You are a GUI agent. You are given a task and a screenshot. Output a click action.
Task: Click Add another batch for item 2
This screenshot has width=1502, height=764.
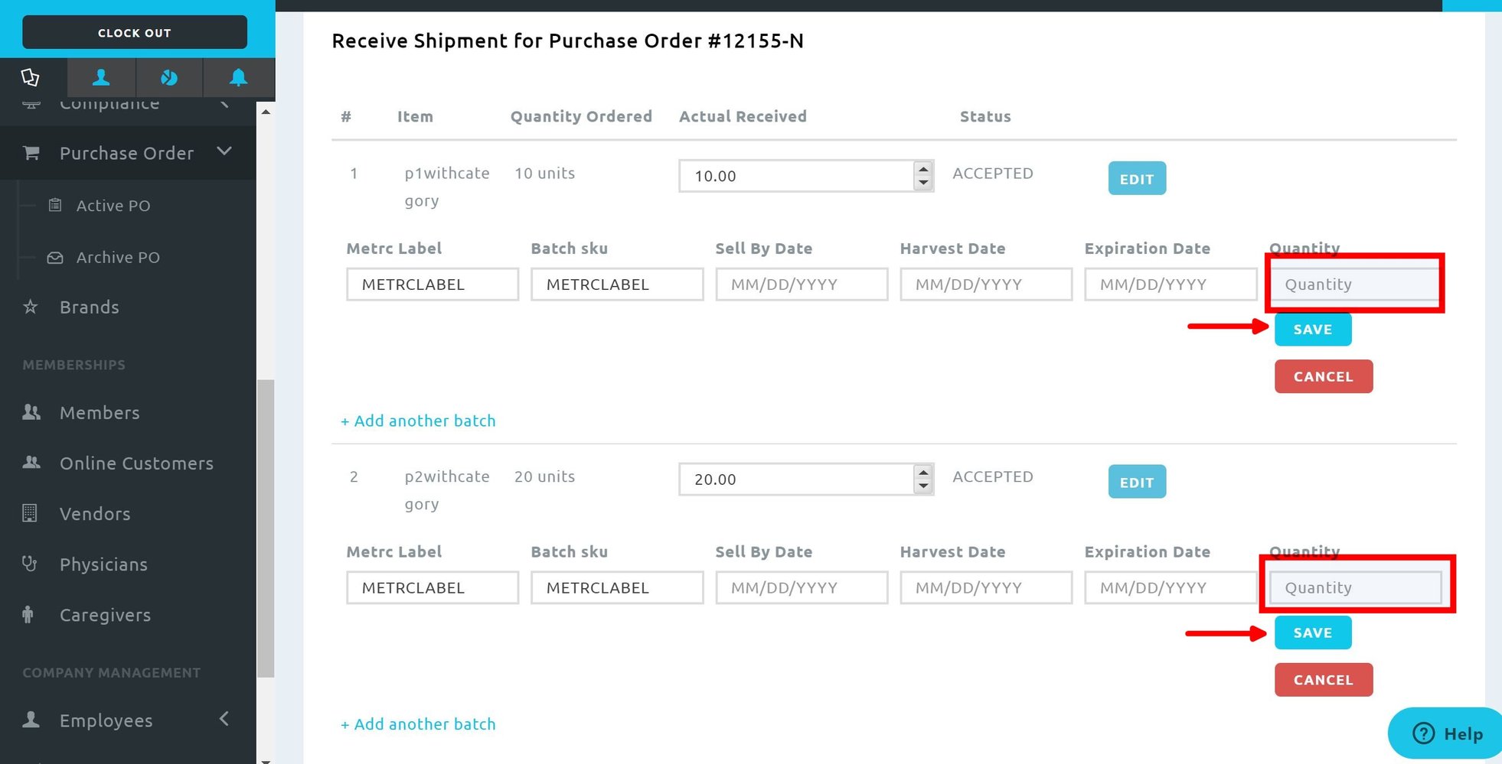click(418, 723)
